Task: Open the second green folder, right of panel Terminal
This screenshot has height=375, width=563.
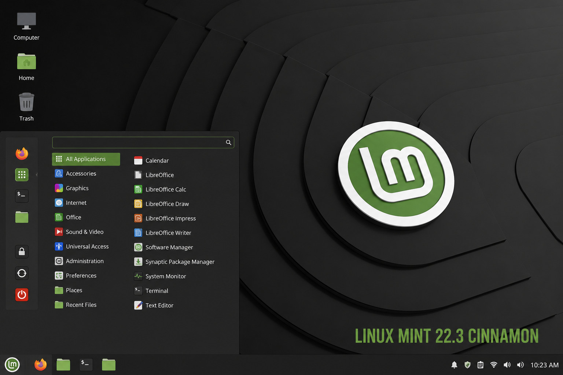Action: coord(109,365)
